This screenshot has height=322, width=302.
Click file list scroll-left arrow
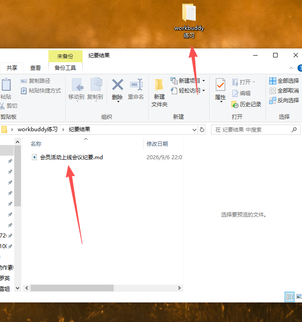pyautogui.click(x=27, y=288)
